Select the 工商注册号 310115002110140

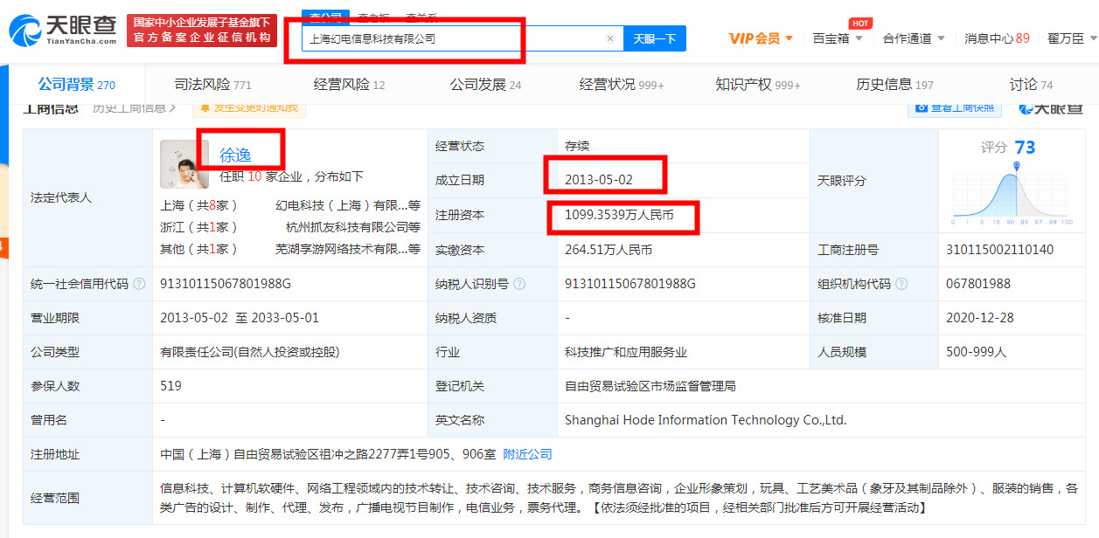click(999, 250)
